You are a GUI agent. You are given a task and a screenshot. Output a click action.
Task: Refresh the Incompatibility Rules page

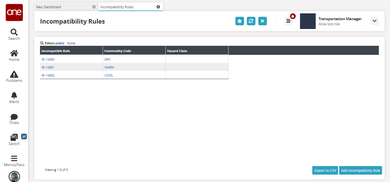click(251, 21)
